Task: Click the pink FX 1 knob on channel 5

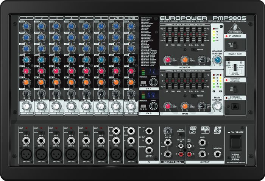Action: (86, 71)
